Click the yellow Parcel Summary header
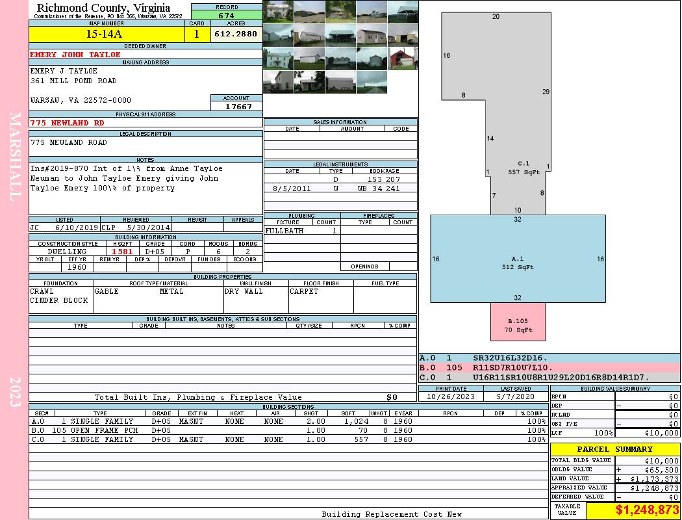Screen dimensions: 682x520 coord(614,449)
